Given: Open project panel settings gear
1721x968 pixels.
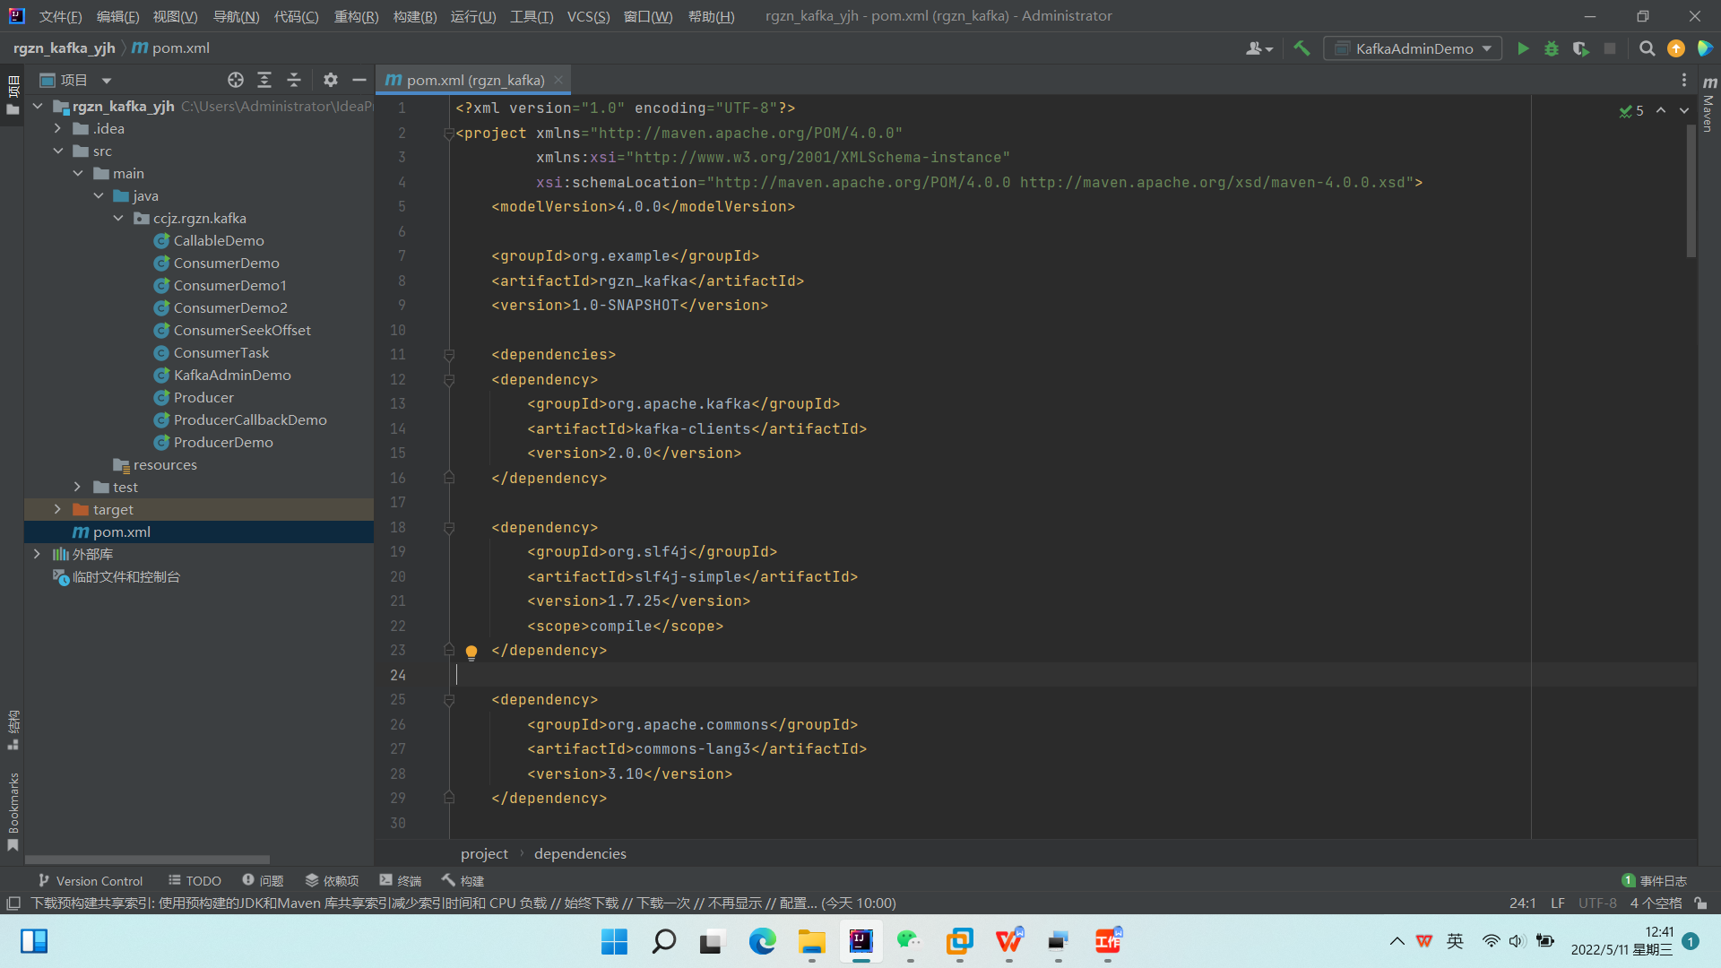Looking at the screenshot, I should pyautogui.click(x=331, y=80).
